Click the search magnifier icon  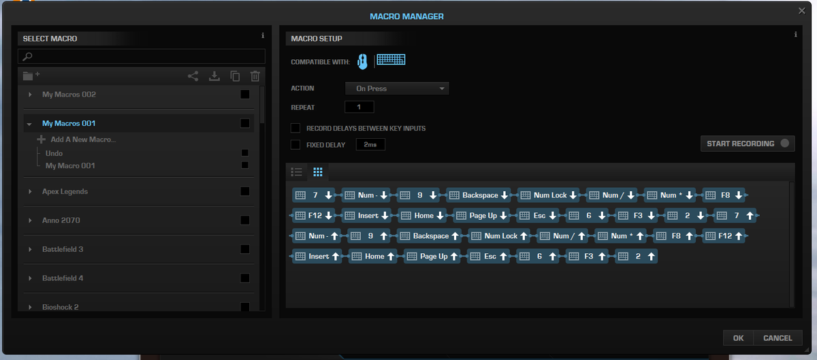28,56
